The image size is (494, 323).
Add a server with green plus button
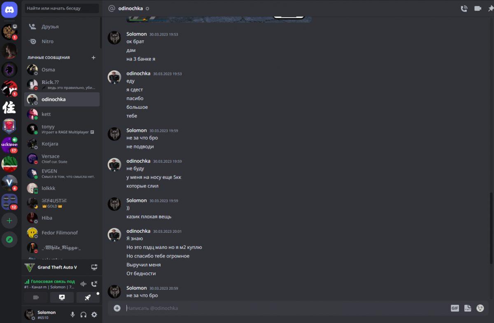[9, 220]
